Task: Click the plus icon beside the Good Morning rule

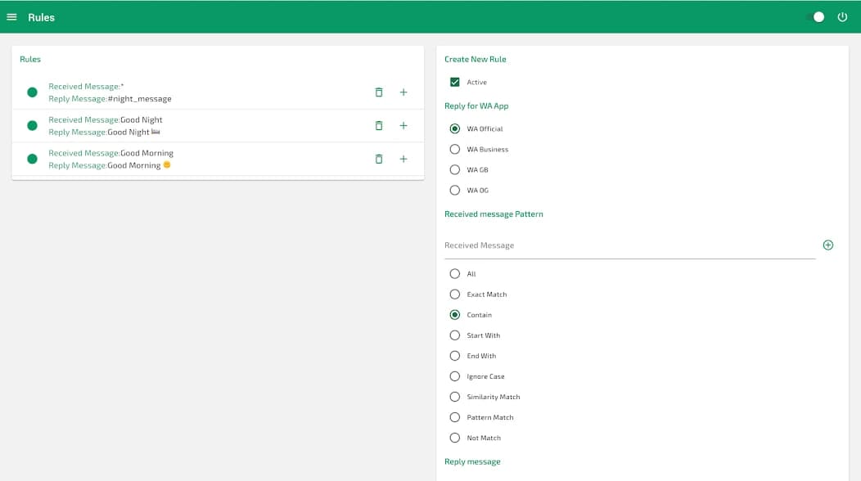Action: (x=403, y=160)
